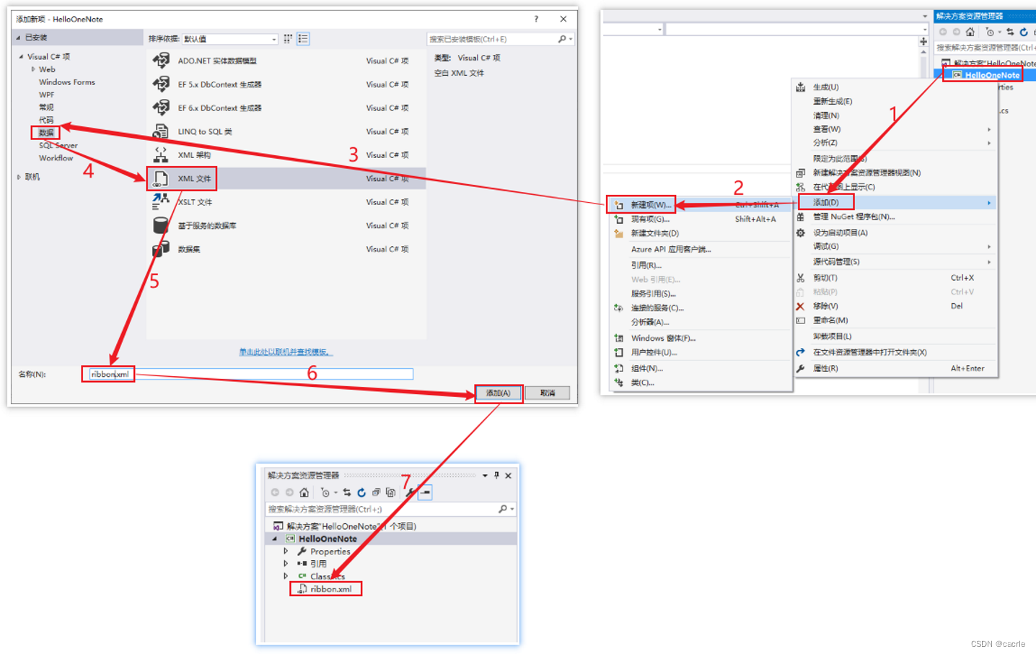
Task: Choose Windows 窗体(F)... in the submenu
Action: click(x=700, y=338)
